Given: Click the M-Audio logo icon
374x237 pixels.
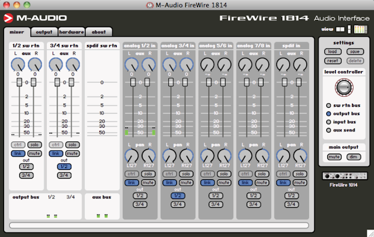Looking at the screenshot, I should tap(8, 18).
